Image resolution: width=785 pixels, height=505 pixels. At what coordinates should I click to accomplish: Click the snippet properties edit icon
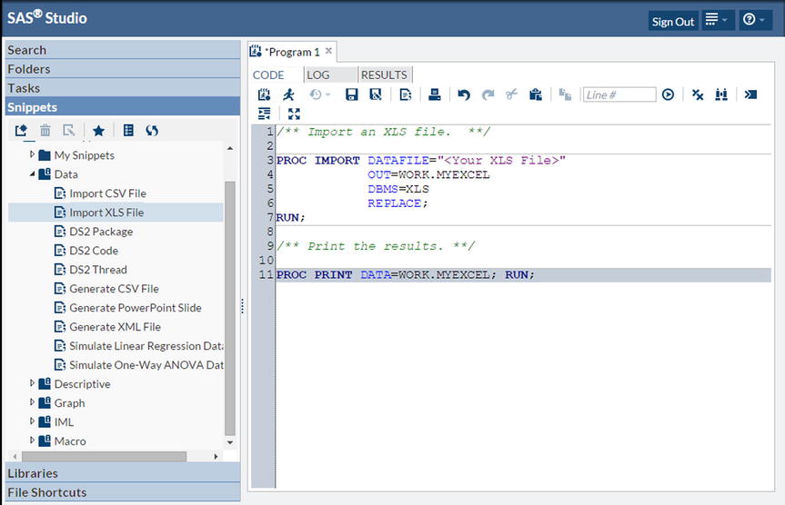[x=68, y=131]
